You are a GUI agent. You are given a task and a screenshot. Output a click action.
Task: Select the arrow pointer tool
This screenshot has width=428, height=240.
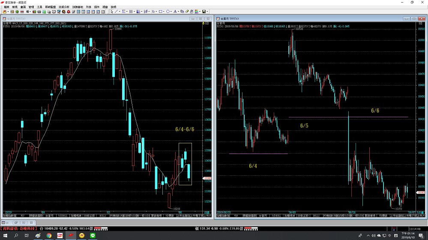click(111, 12)
